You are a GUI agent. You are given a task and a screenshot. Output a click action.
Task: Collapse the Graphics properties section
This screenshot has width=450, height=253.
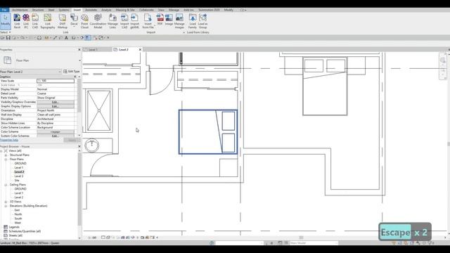75,77
